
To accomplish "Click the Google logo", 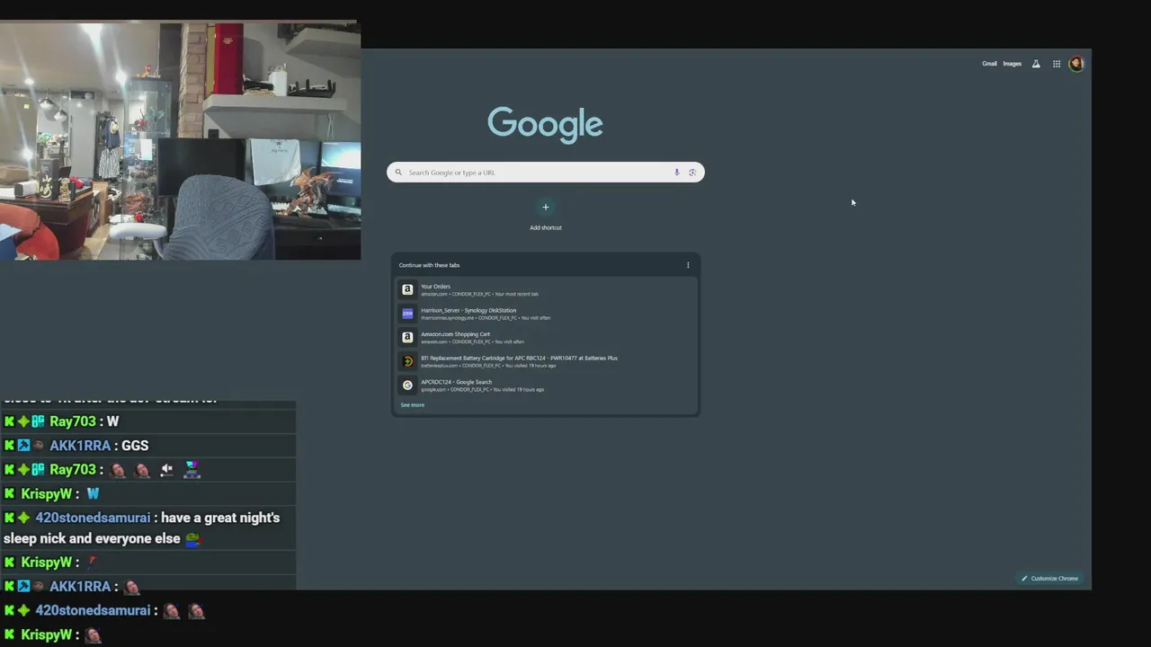I will click(x=545, y=125).
